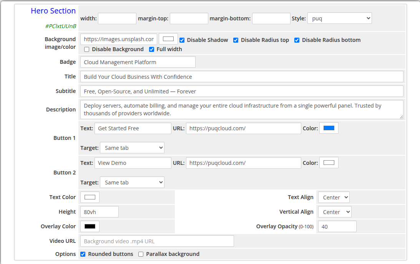Image resolution: width=420 pixels, height=264 pixels.
Task: Click the Hero Section heading
Action: click(53, 11)
